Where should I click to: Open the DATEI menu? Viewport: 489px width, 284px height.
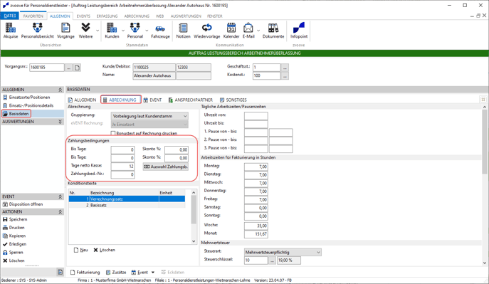point(10,16)
